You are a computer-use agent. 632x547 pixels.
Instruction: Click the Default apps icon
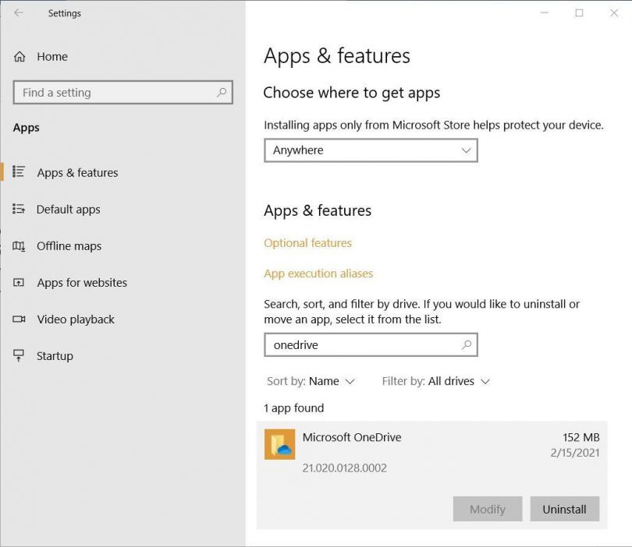click(17, 209)
